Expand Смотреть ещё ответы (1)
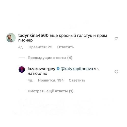Viewport: 127px width, 127px height. coord(51,91)
